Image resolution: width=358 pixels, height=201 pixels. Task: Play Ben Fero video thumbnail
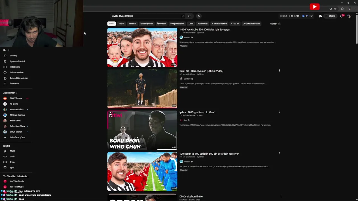[x=142, y=88]
